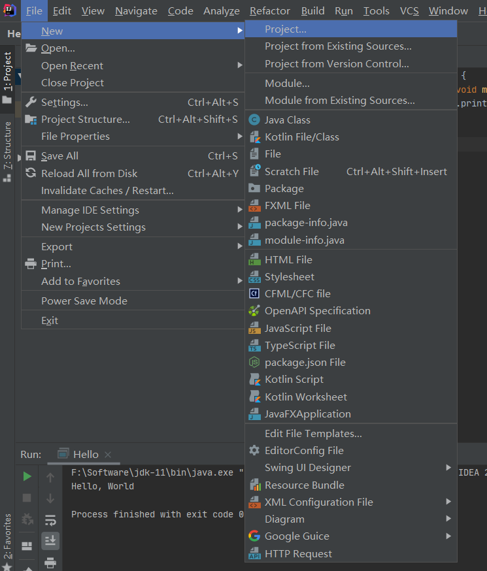Click the Resource Bundle icon
The width and height of the screenshot is (487, 571).
pos(254,485)
